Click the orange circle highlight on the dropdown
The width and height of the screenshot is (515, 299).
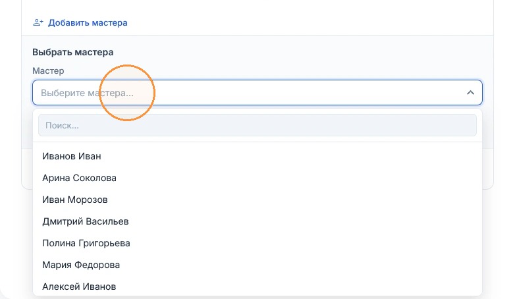tap(127, 93)
